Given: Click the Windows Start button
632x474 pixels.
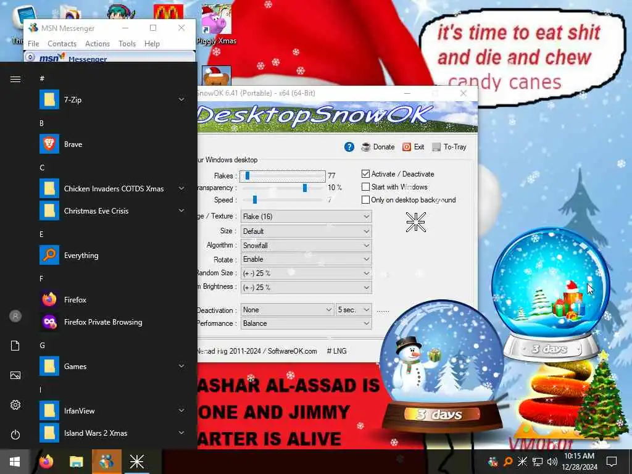Looking at the screenshot, I should (15, 462).
